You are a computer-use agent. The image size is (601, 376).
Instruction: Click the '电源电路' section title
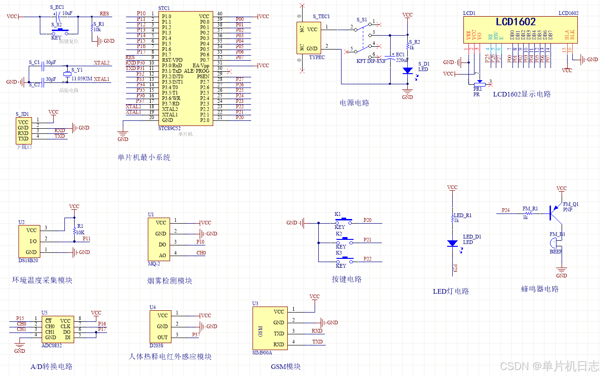[x=354, y=103]
